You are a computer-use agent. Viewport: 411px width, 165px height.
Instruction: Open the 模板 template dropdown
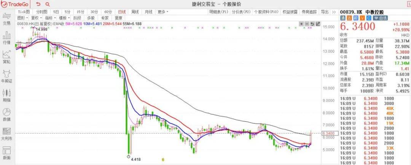[64, 18]
